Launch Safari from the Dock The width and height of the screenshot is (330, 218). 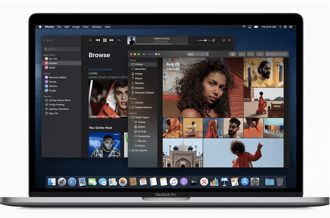click(x=72, y=182)
